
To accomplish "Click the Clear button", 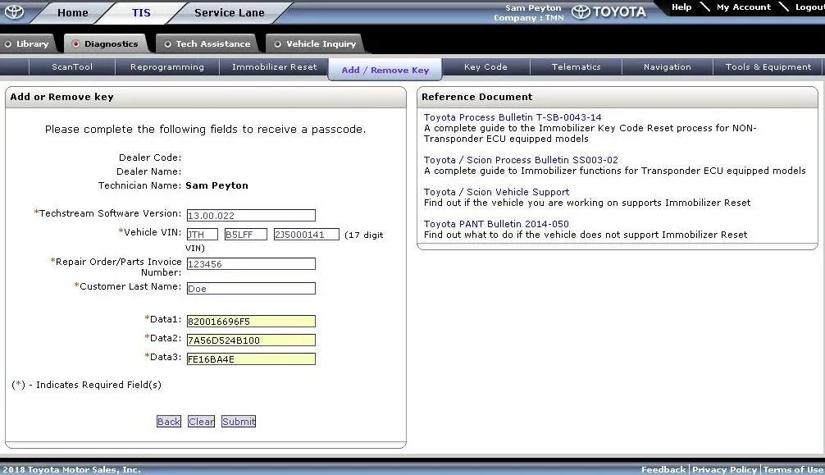I will 202,422.
